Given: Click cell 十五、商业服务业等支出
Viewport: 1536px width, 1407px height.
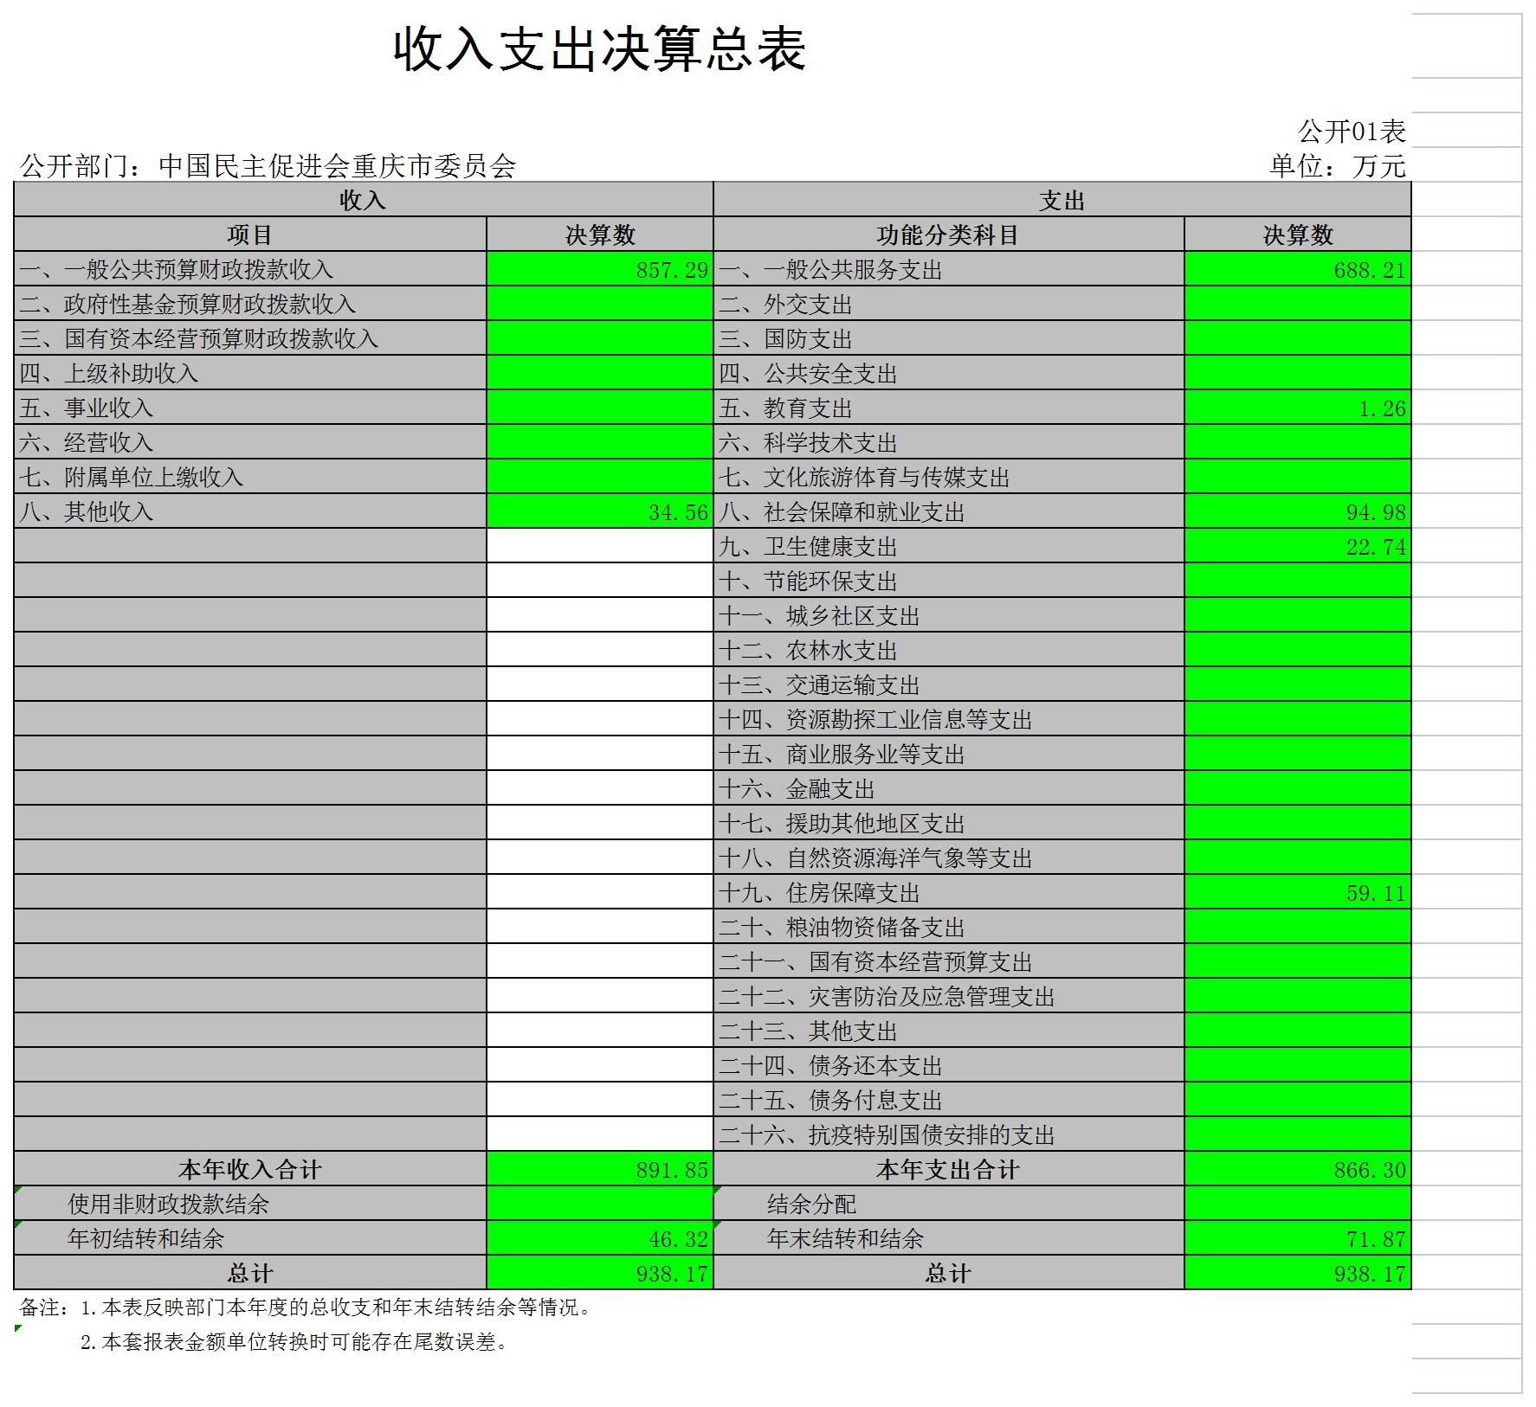Looking at the screenshot, I should [949, 754].
